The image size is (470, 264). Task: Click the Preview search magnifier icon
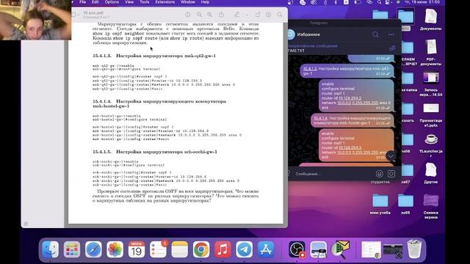pos(280,15)
